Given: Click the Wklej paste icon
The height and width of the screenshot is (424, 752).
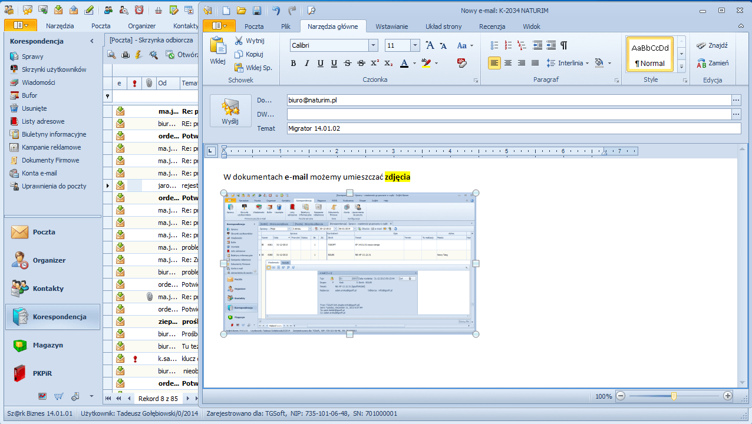Looking at the screenshot, I should [218, 46].
